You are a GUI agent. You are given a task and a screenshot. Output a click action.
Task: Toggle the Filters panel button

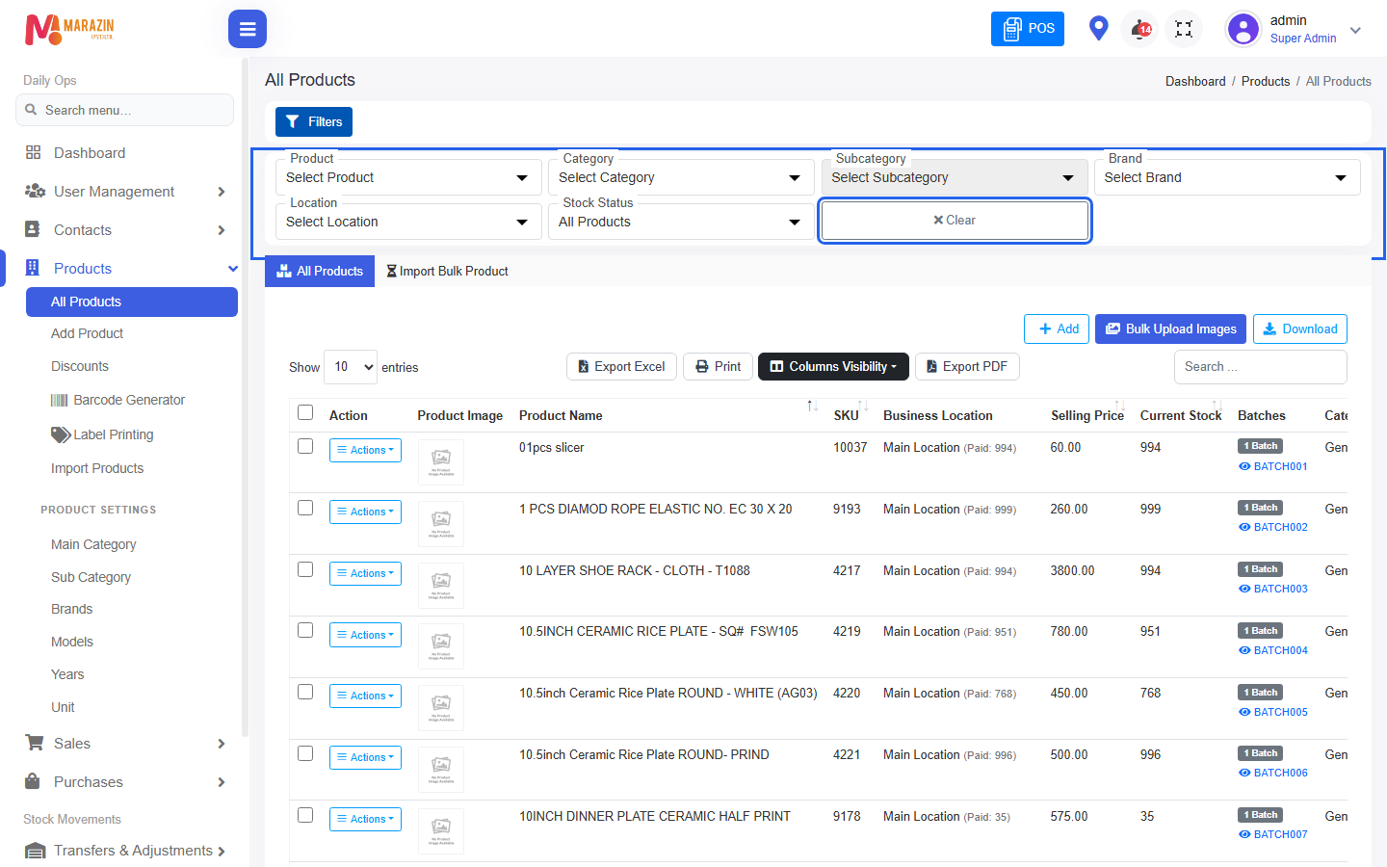(x=314, y=122)
